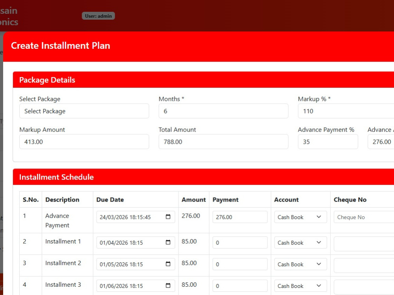Viewport: 394px width, 295px height.
Task: Open the Select Package dropdown
Action: click(x=84, y=111)
